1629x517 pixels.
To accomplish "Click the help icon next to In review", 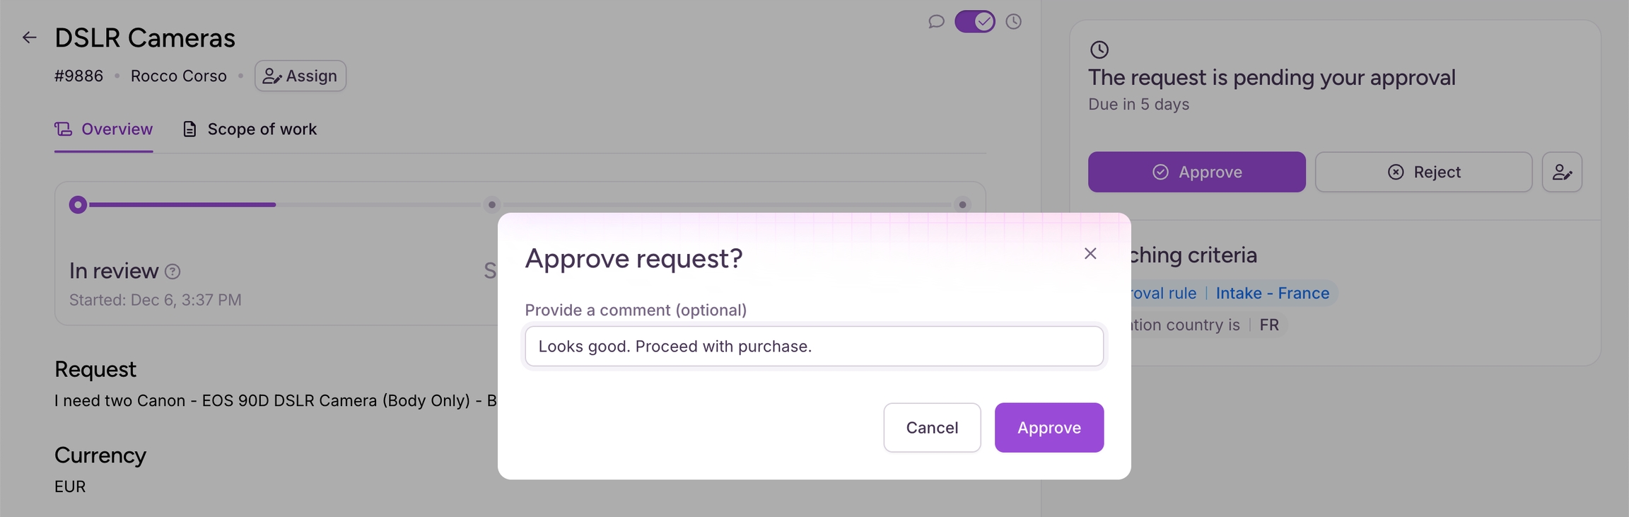I will [x=173, y=272].
